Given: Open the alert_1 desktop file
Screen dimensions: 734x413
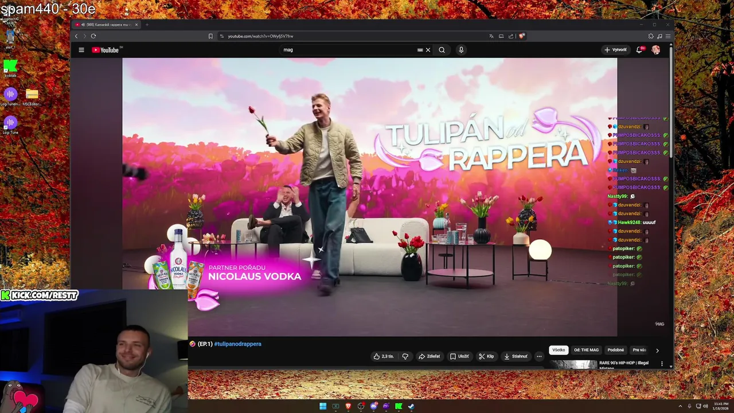Looking at the screenshot, I should (x=10, y=39).
